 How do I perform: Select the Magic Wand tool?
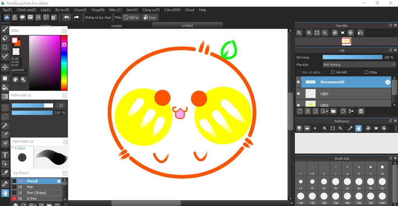[5, 125]
